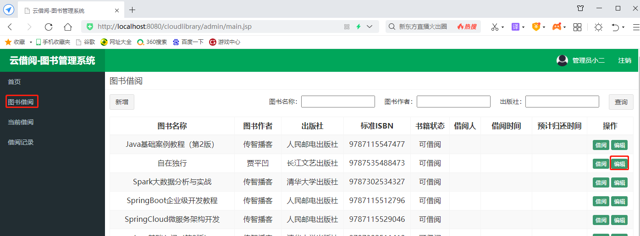Expand the screenshot tool dropdown arrow
Image resolution: width=640 pixels, height=236 pixels.
(x=502, y=27)
